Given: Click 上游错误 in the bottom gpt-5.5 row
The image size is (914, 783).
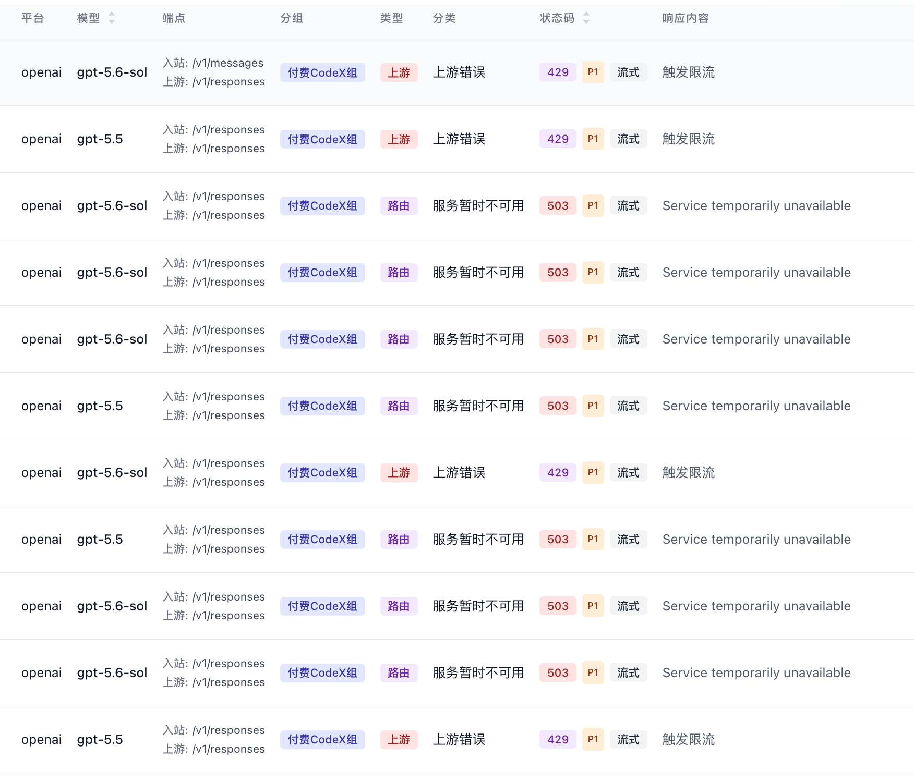Looking at the screenshot, I should tap(459, 740).
